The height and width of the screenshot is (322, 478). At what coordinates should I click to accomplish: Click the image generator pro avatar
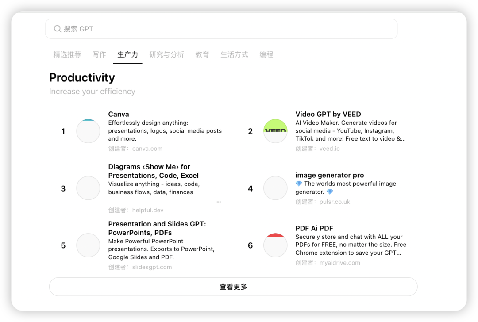[x=275, y=188]
